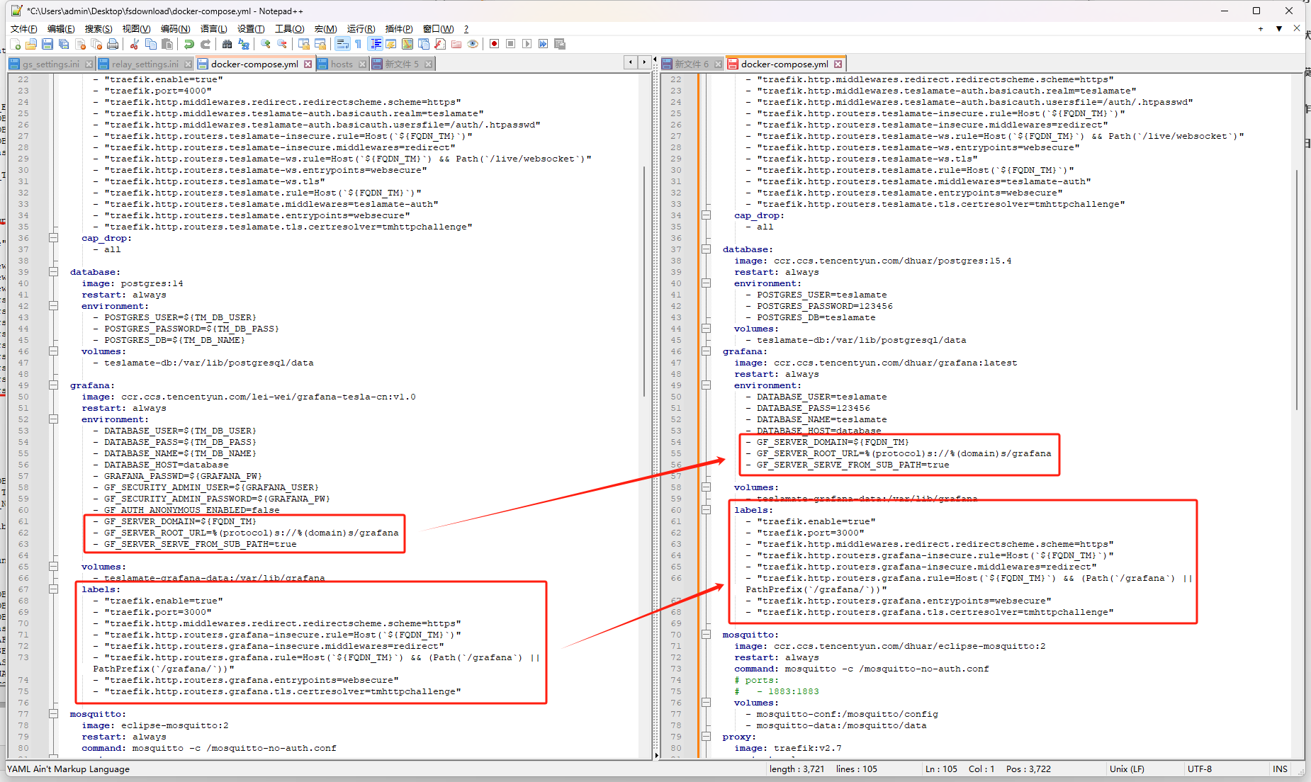1311x782 pixels.
Task: Collapse the proxy block in right pane
Action: (x=707, y=737)
